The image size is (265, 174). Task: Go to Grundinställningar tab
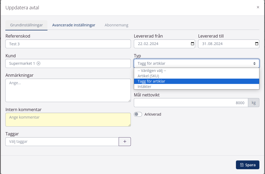point(26,25)
